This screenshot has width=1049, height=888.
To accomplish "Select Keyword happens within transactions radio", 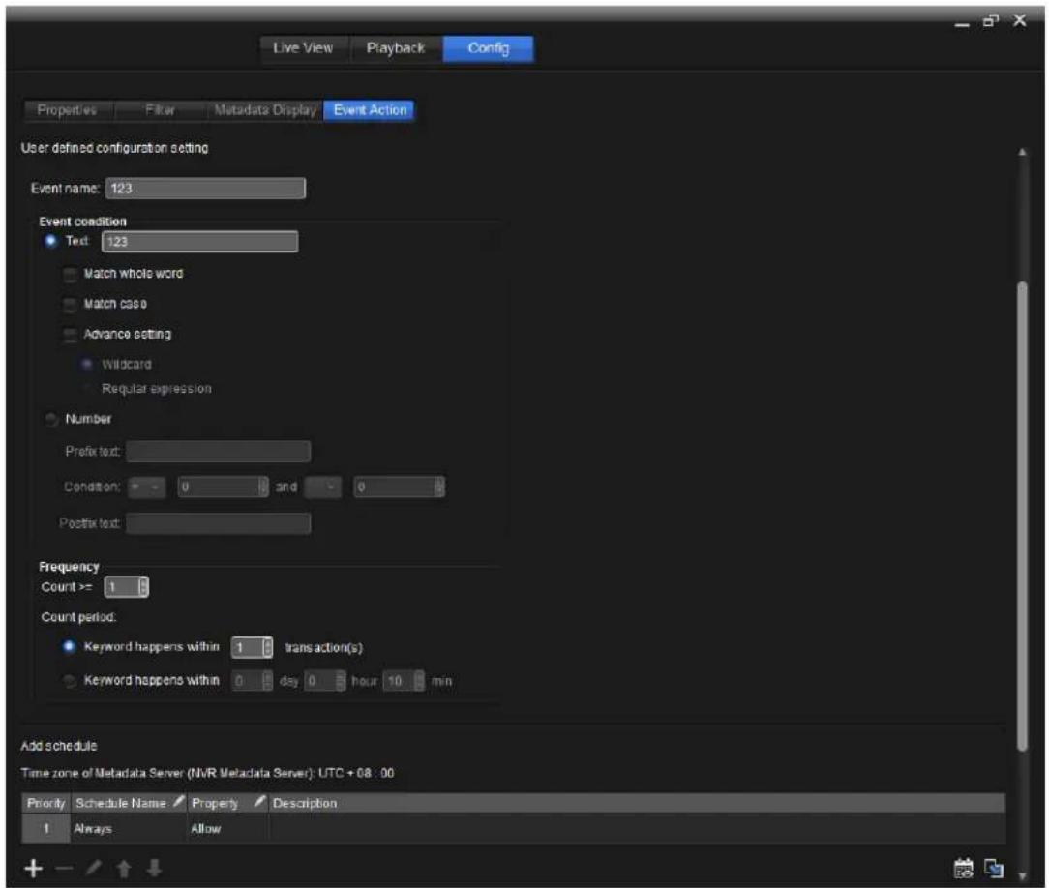I will [69, 646].
